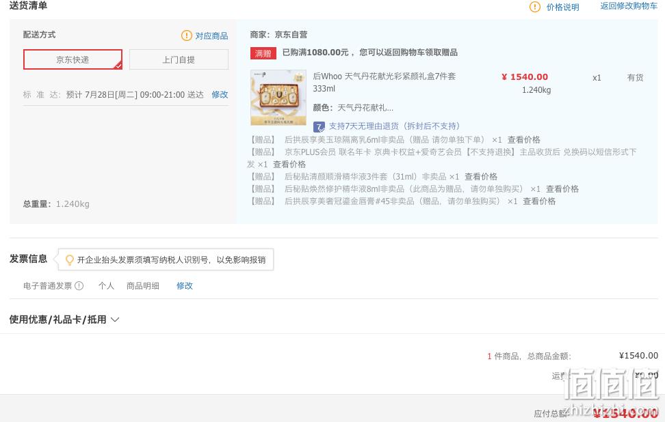The height and width of the screenshot is (422, 665).
Task: Click the red 满赠 promotion tag
Action: point(263,53)
